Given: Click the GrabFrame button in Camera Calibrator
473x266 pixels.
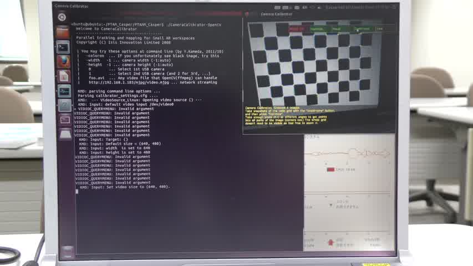Looking at the screenshot, I should 362,29.
